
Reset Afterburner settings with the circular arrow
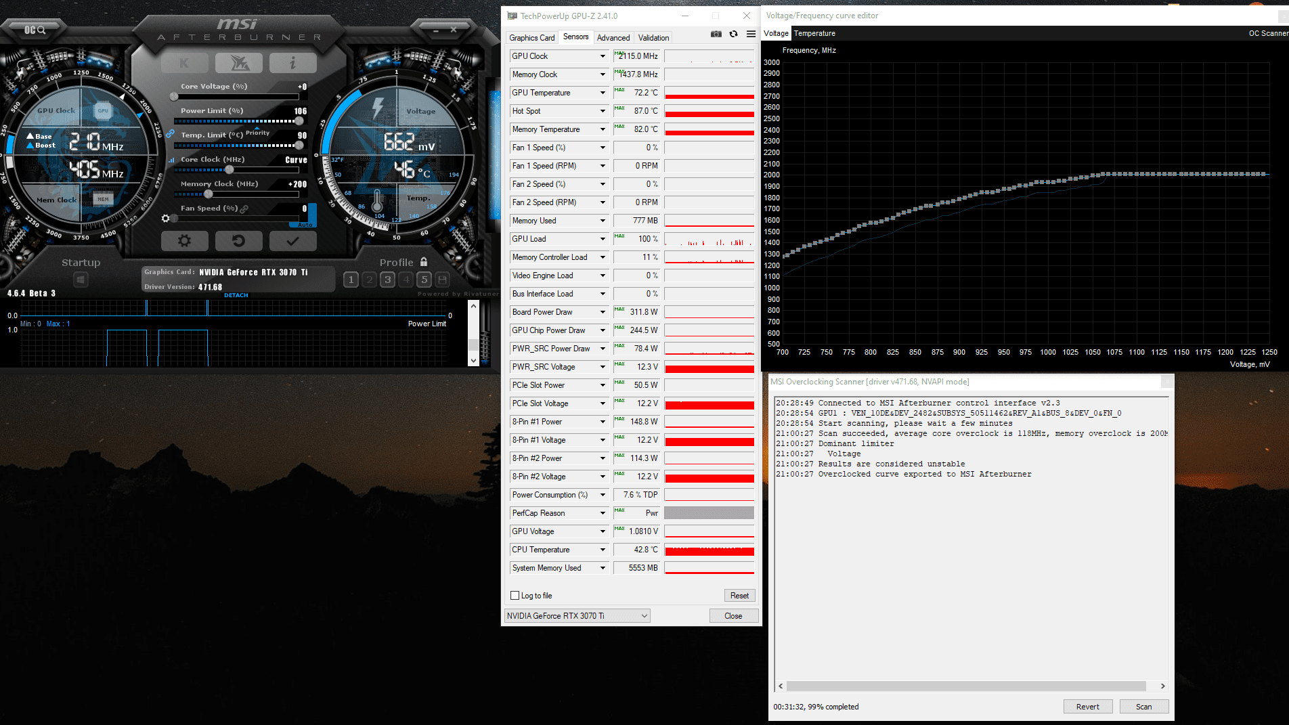[x=238, y=240]
